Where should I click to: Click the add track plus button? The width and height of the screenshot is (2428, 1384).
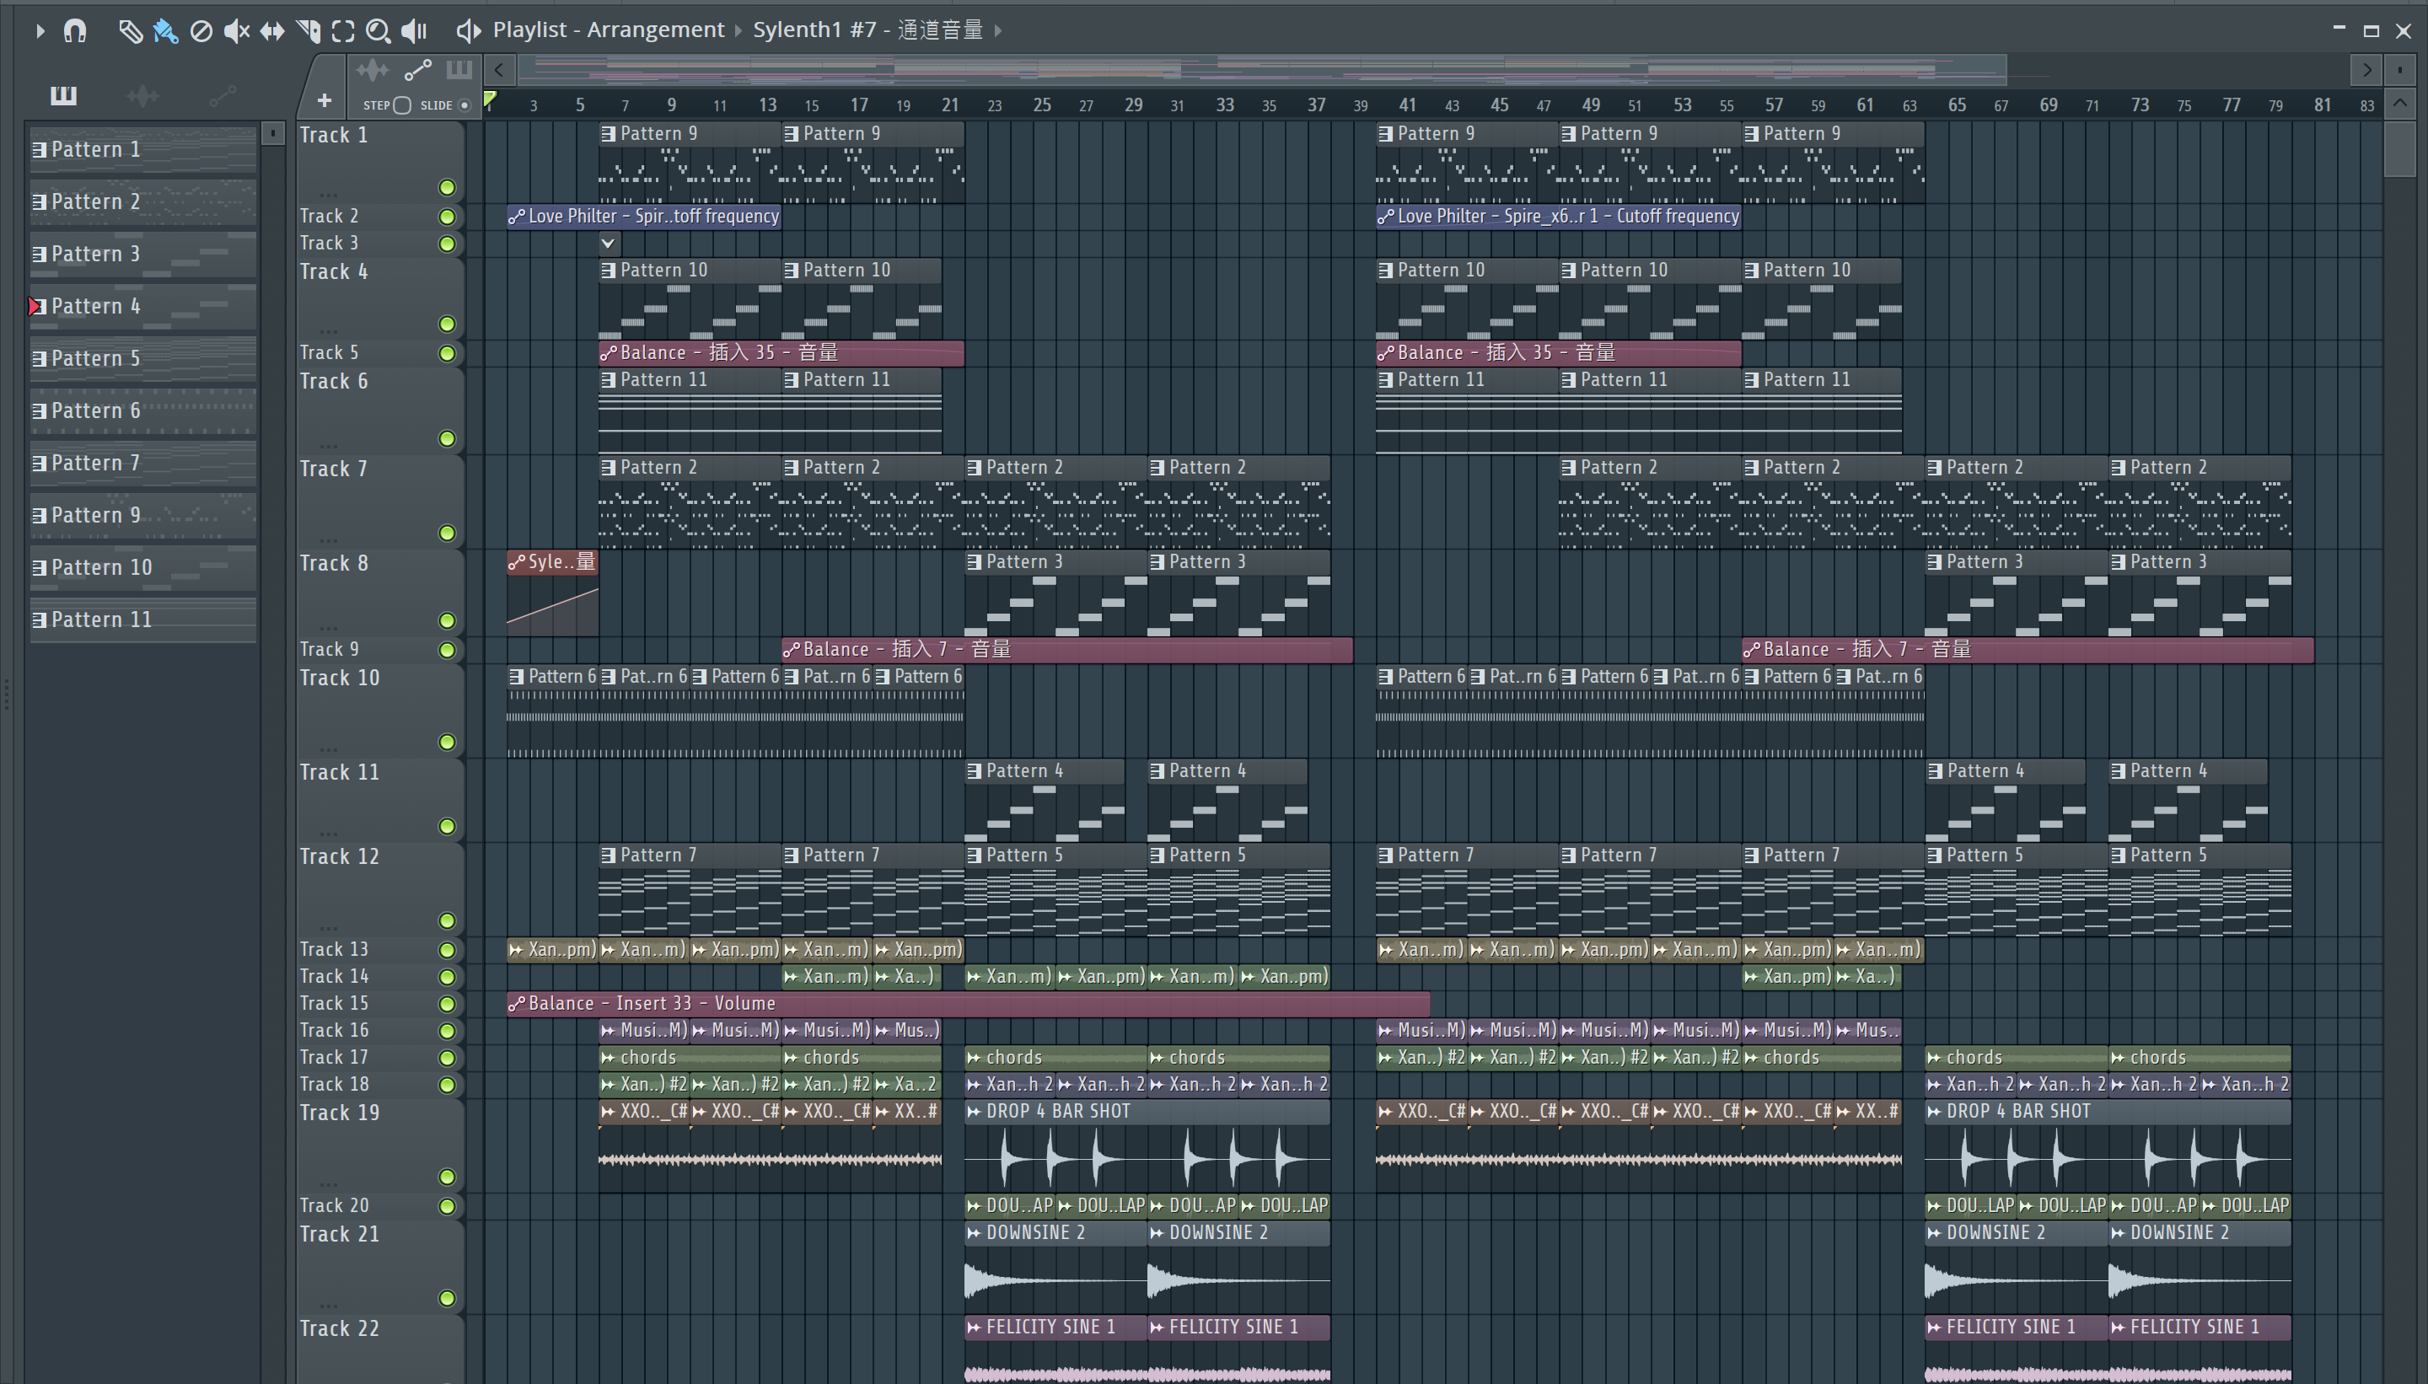tap(325, 101)
